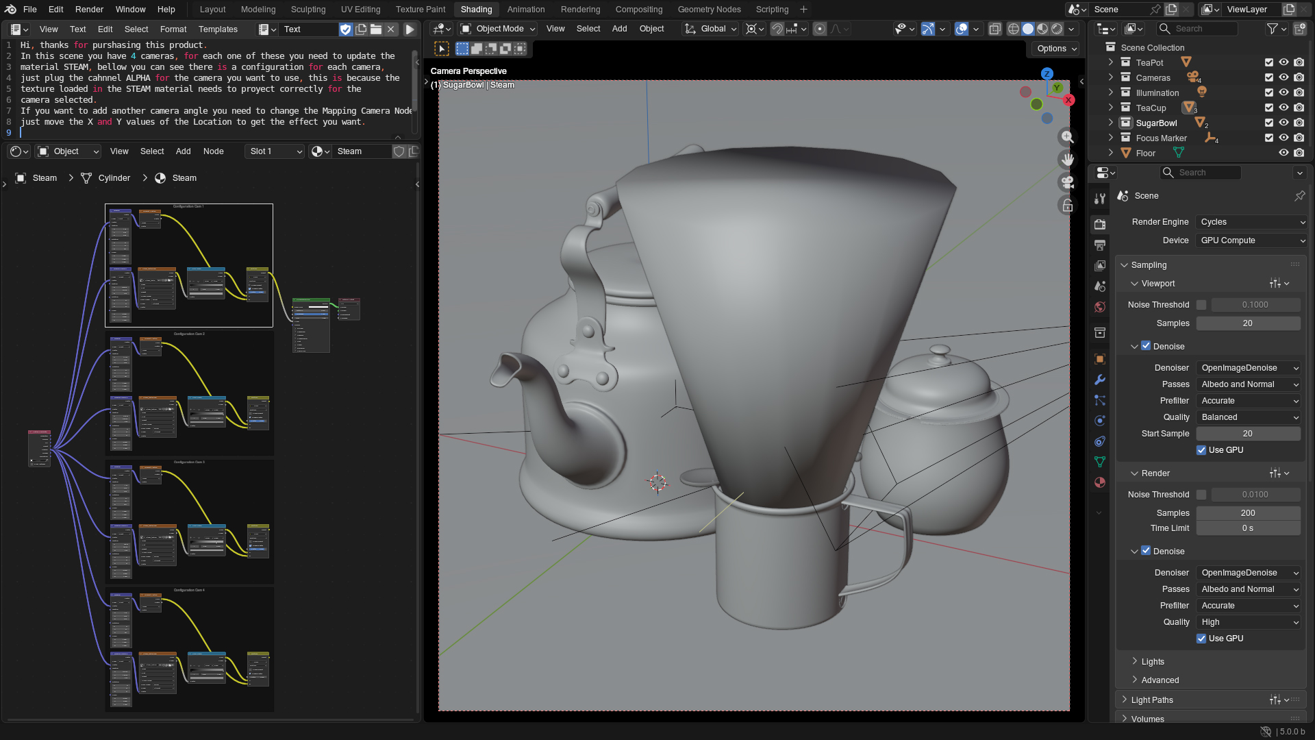Toggle camera view gizmo icon

pyautogui.click(x=1067, y=182)
